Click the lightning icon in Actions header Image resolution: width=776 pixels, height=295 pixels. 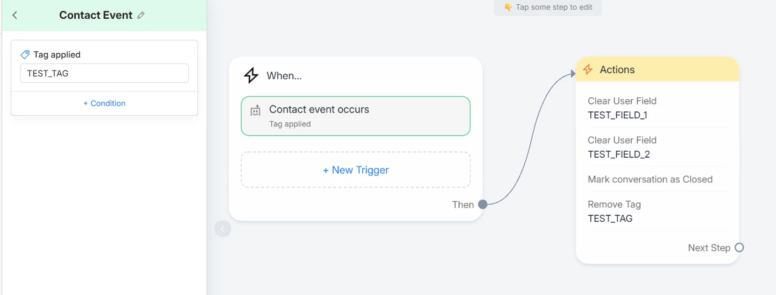(588, 69)
